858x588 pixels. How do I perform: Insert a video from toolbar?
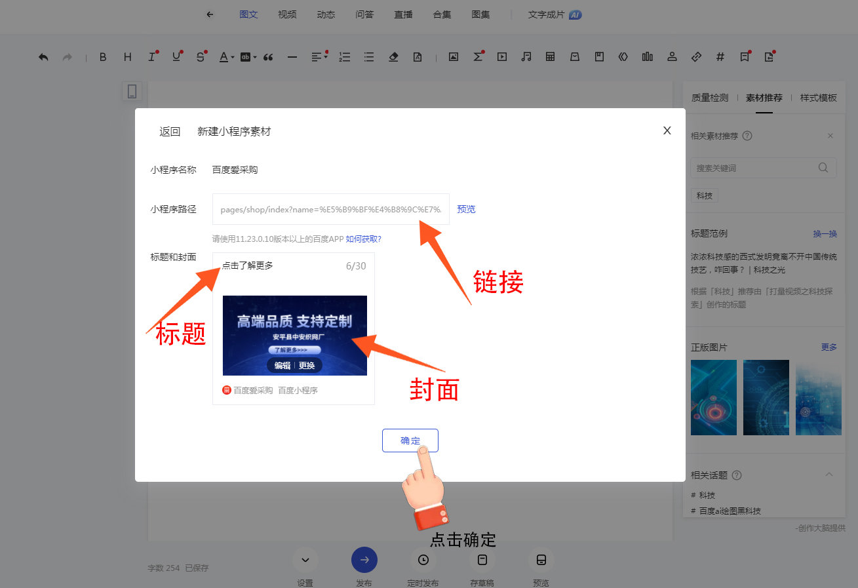pos(502,57)
